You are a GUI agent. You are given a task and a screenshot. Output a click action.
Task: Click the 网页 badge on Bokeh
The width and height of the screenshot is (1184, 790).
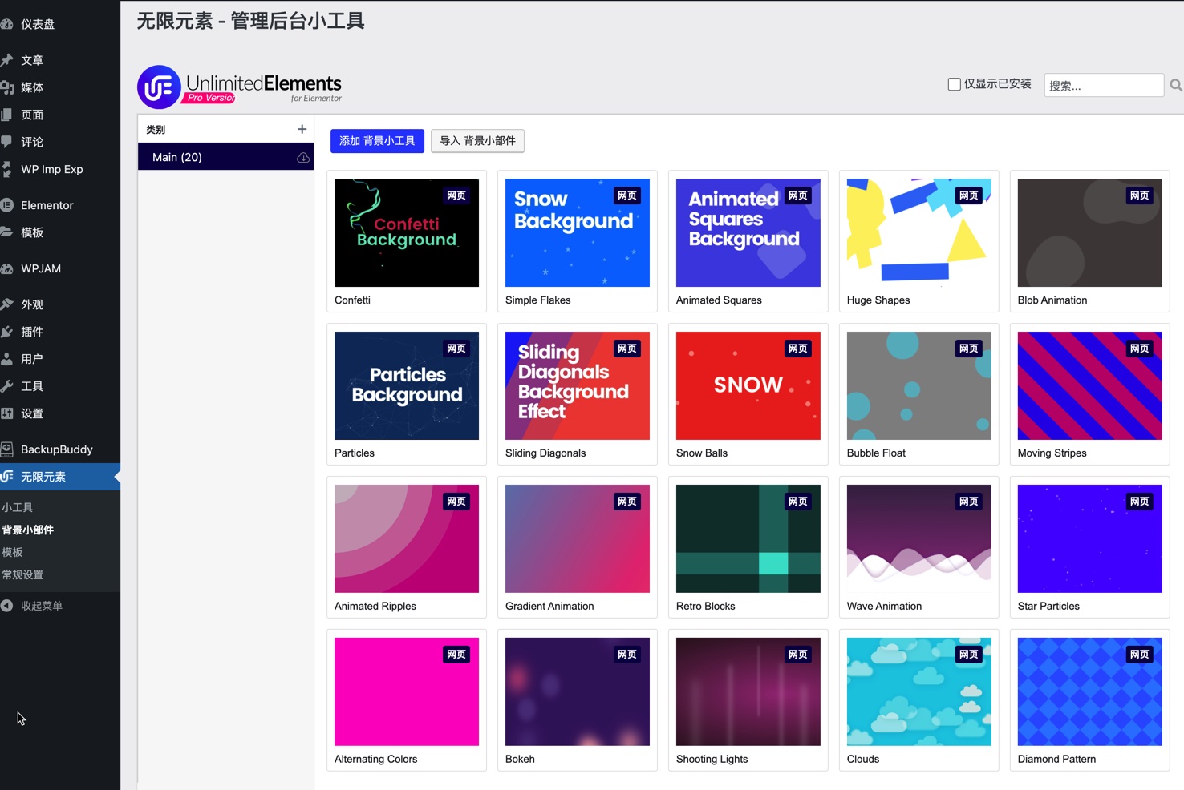click(627, 655)
